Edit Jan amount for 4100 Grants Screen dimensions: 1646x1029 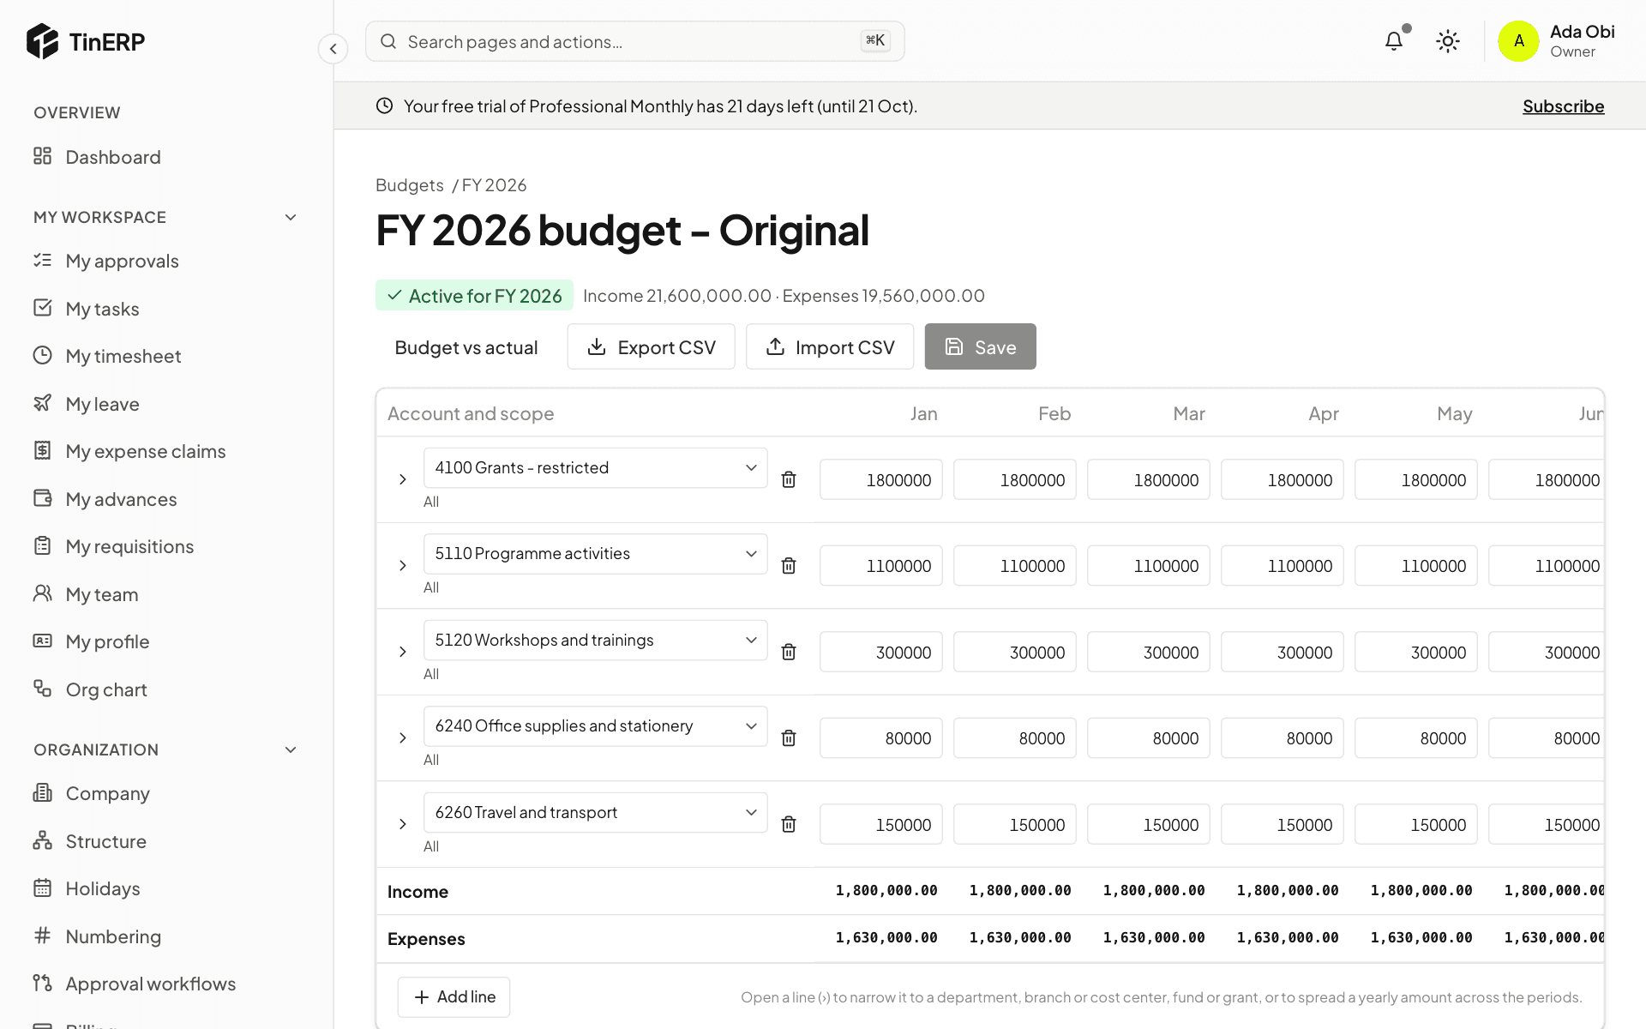pos(880,479)
